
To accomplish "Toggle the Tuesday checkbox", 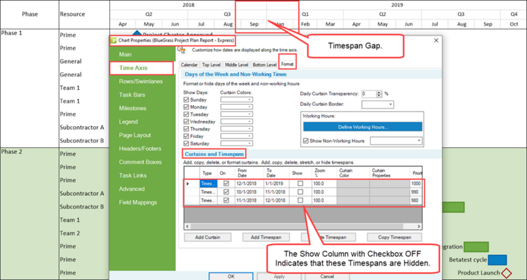I will pyautogui.click(x=186, y=114).
